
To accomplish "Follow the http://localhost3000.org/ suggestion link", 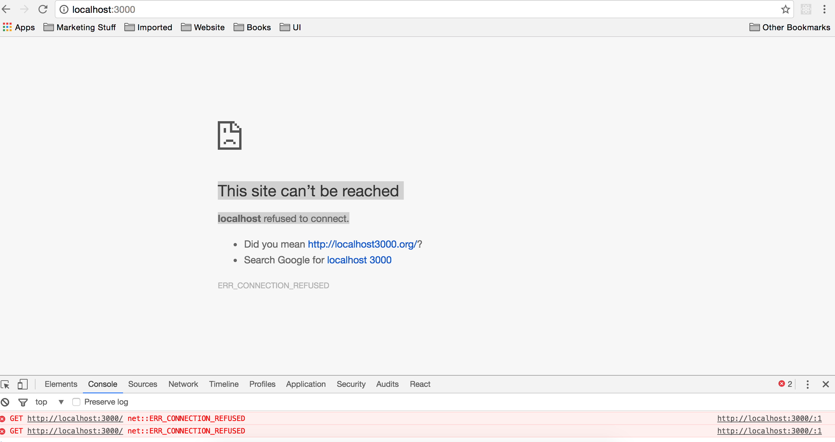I will 362,244.
